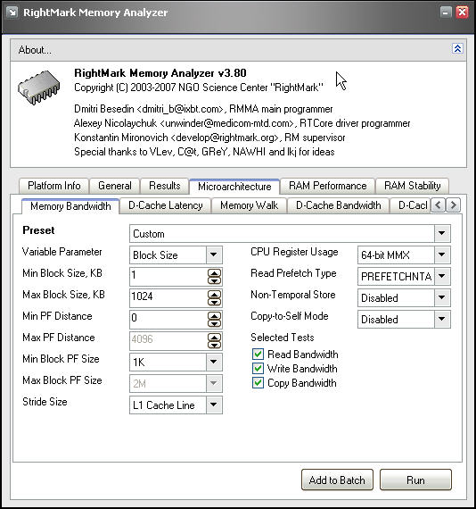Click the About... panel header
Viewport: 476px width, 509px height.
(238, 50)
